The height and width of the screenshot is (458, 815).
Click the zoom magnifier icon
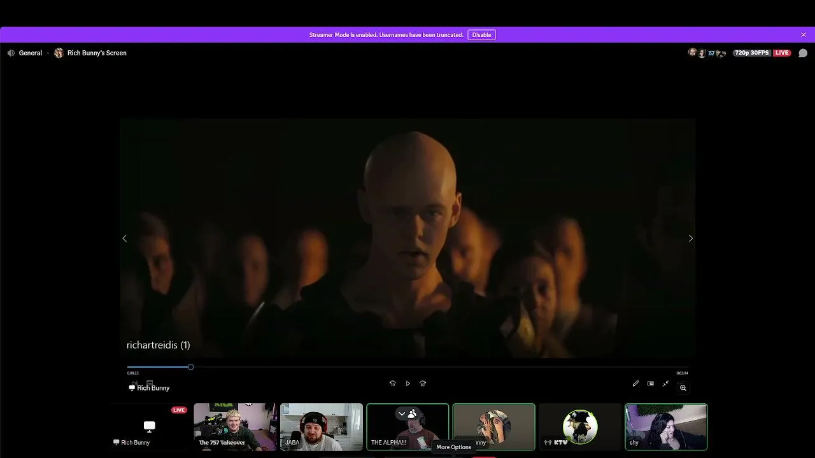point(683,387)
